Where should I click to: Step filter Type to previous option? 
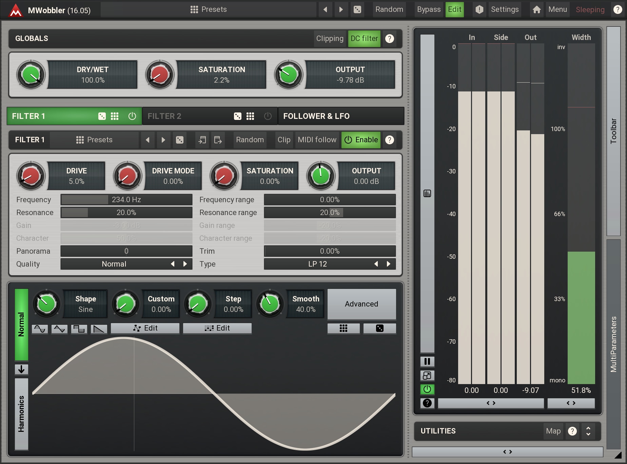pos(376,264)
